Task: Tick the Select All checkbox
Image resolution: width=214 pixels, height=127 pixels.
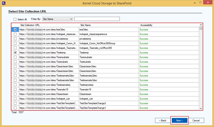Action: pos(15,20)
